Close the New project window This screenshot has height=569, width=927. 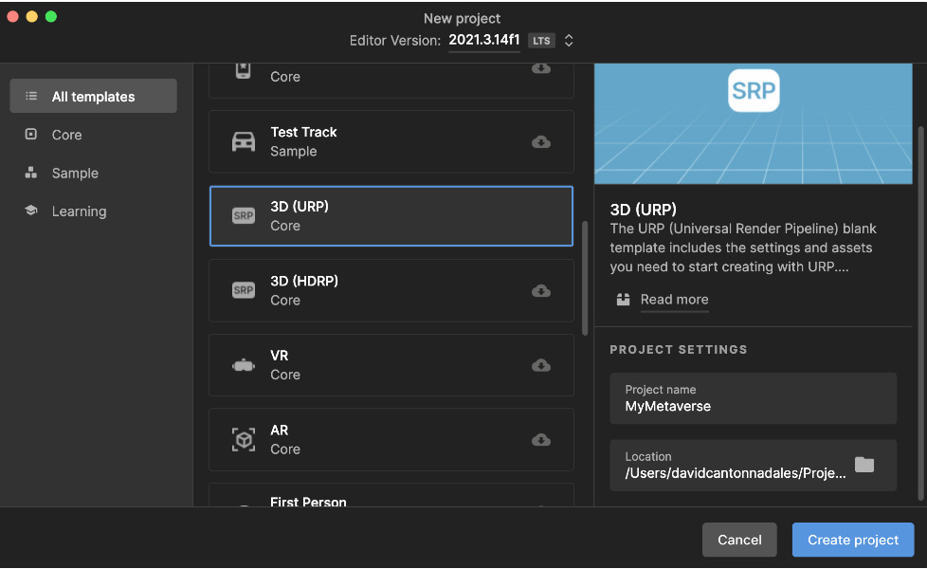[12, 16]
